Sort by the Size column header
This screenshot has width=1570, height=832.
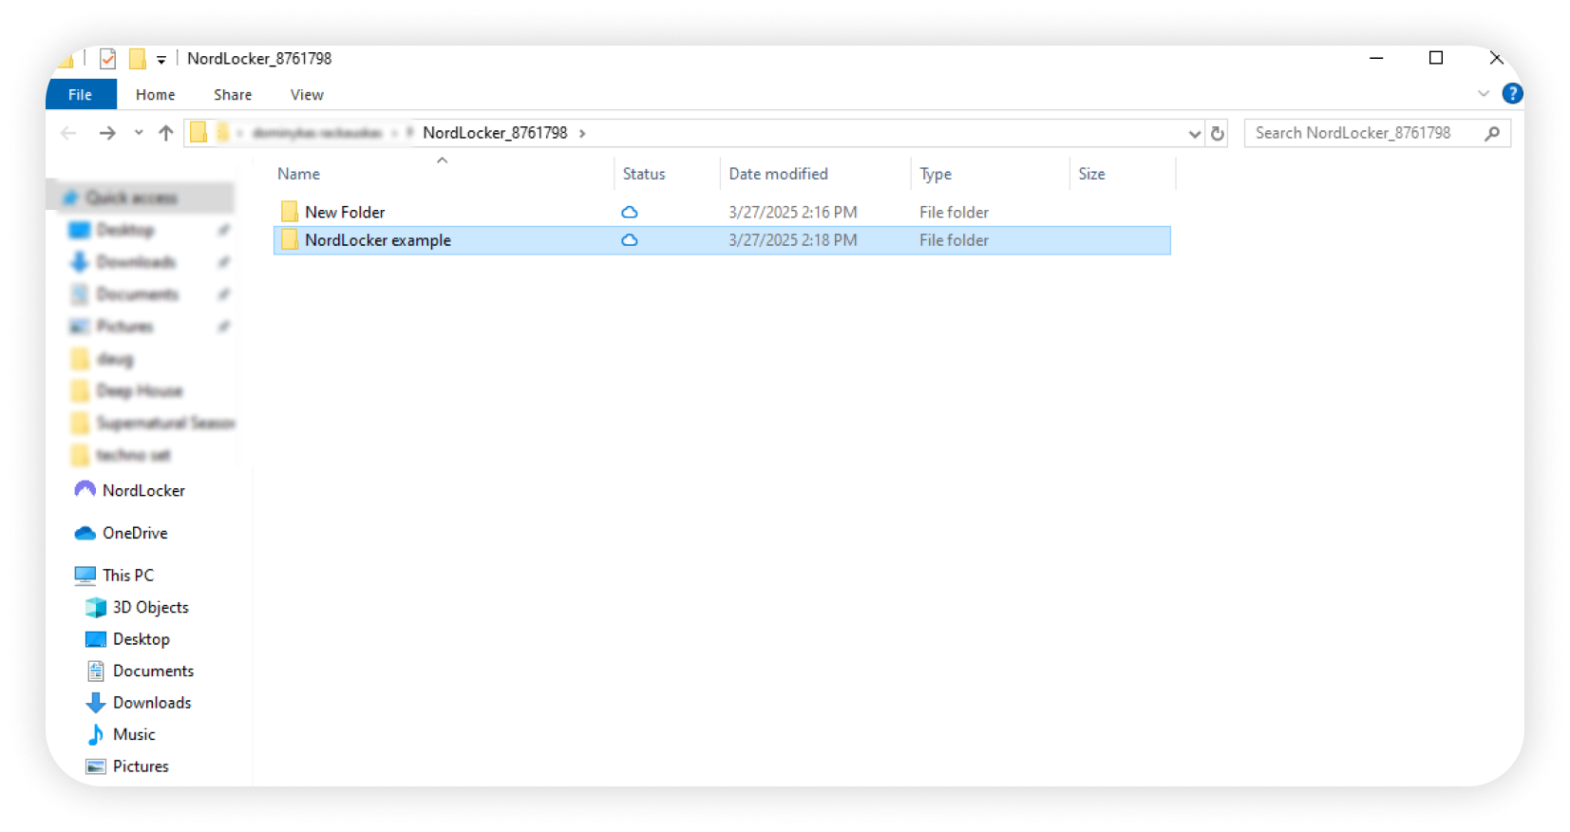click(1092, 174)
